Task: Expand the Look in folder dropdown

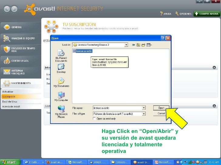Action: point(126,45)
